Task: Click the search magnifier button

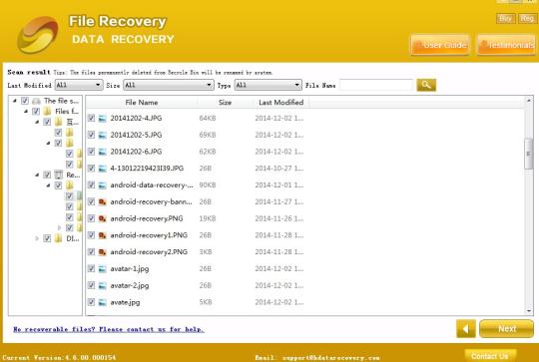Action: [426, 85]
